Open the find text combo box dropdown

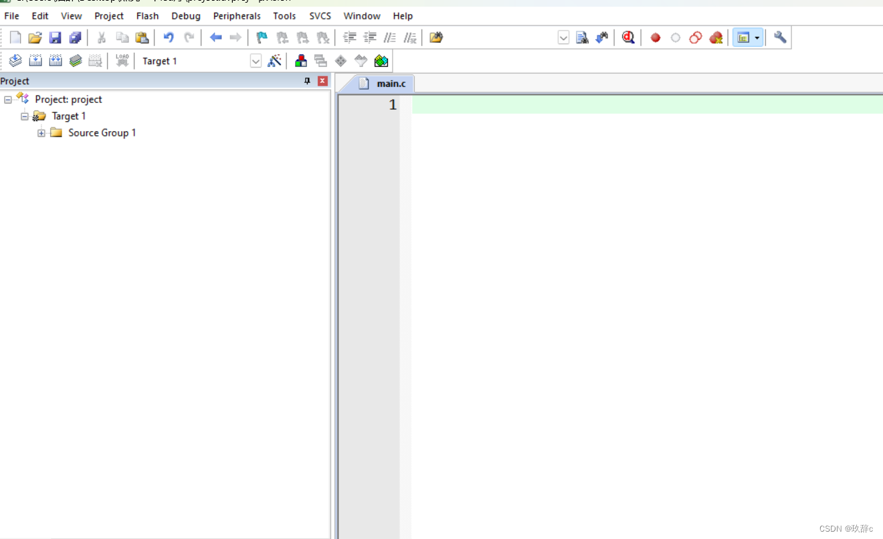[x=563, y=38]
